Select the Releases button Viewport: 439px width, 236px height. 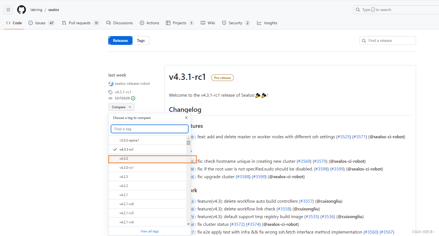(120, 40)
